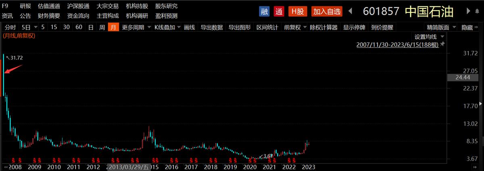The image size is (484, 171).
Task: Open the 资讯 news menu
Action: 8,16
